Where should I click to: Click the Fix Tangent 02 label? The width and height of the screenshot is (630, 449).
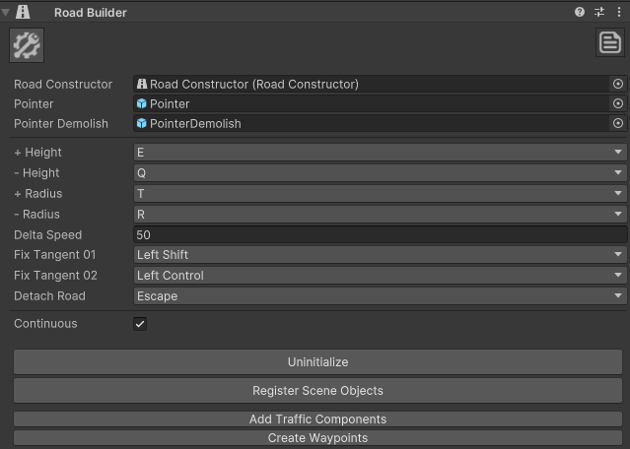[x=55, y=276]
